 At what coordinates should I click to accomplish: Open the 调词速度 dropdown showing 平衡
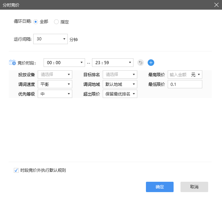55,84
